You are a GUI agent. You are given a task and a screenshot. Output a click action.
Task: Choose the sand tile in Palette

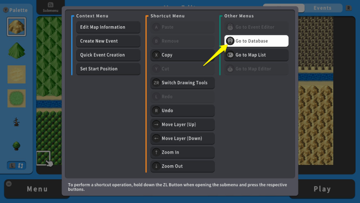coord(16,74)
